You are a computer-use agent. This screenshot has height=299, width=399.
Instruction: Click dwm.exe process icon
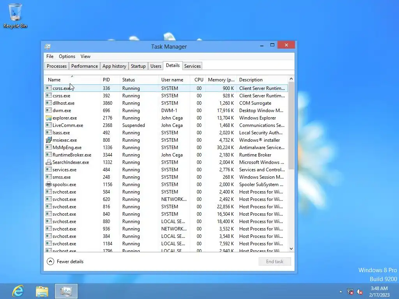click(x=49, y=110)
